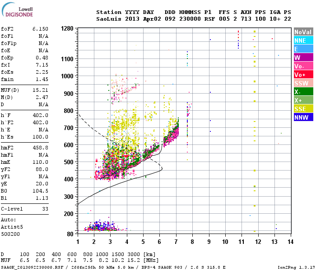Select the SSE yellow legend swatch

coord(303,109)
